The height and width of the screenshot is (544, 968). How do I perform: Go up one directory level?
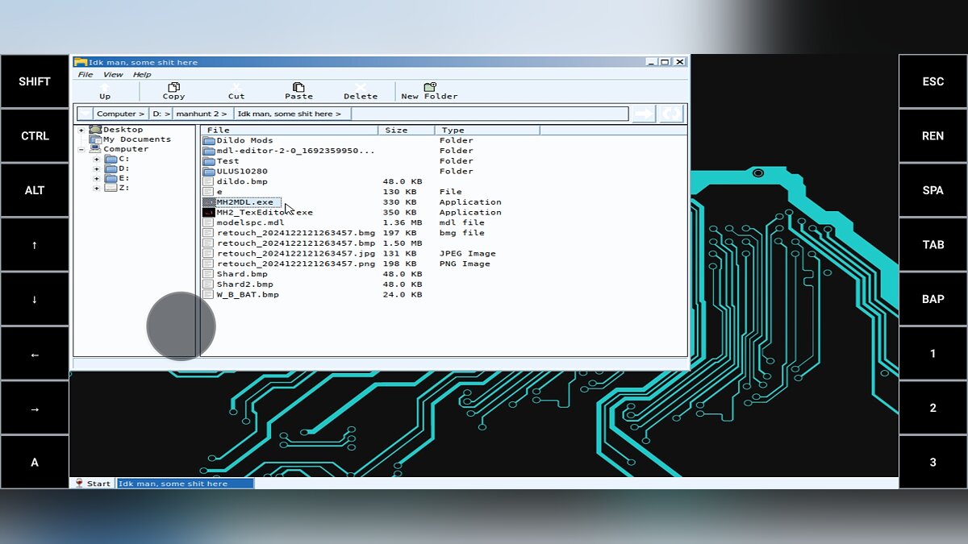click(x=105, y=87)
